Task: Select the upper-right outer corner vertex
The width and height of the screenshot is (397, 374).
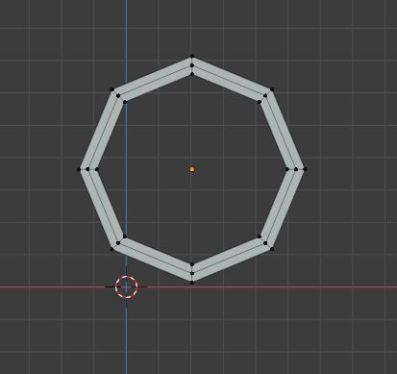Action: click(x=272, y=89)
